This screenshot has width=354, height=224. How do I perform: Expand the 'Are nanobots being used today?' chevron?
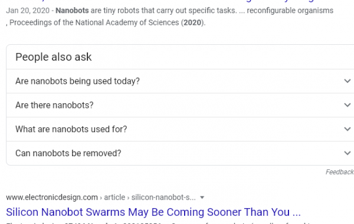click(x=348, y=81)
